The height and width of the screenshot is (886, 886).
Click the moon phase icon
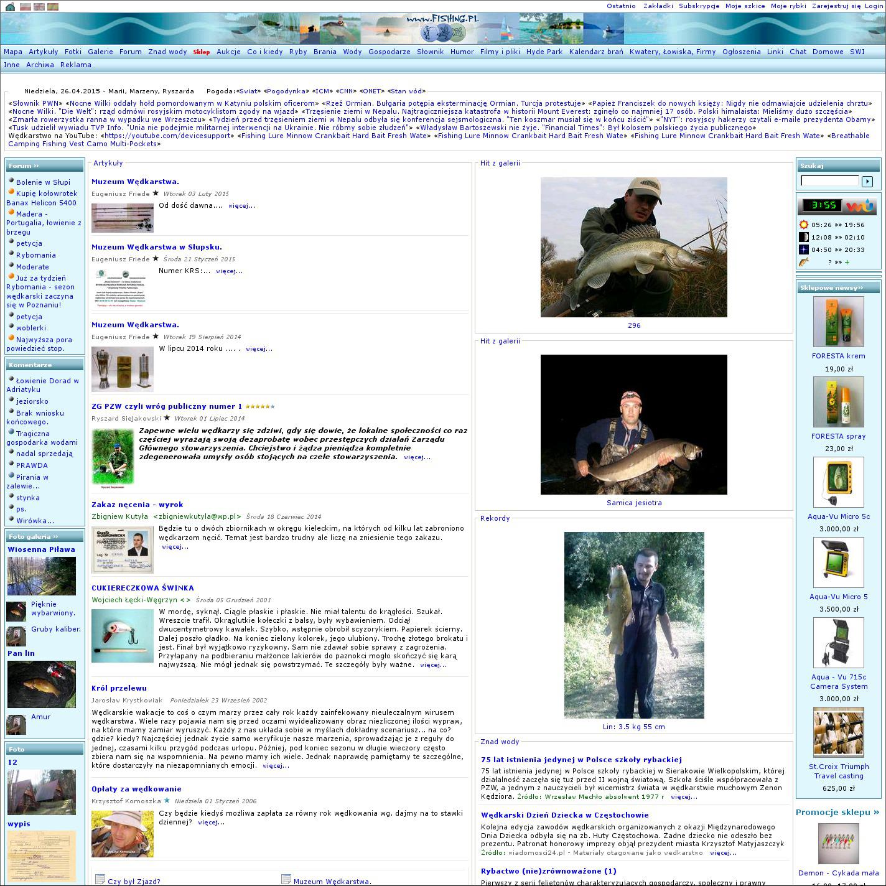[804, 237]
